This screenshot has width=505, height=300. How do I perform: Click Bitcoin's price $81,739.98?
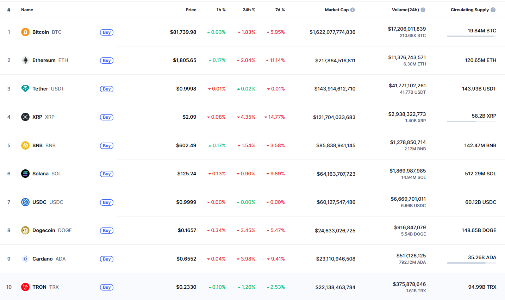[x=183, y=32]
